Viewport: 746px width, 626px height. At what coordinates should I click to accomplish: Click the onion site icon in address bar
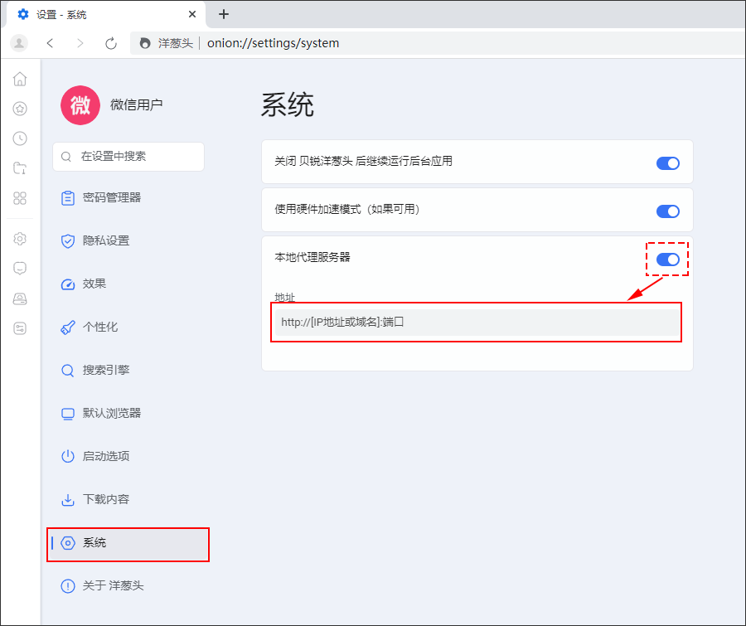point(145,43)
